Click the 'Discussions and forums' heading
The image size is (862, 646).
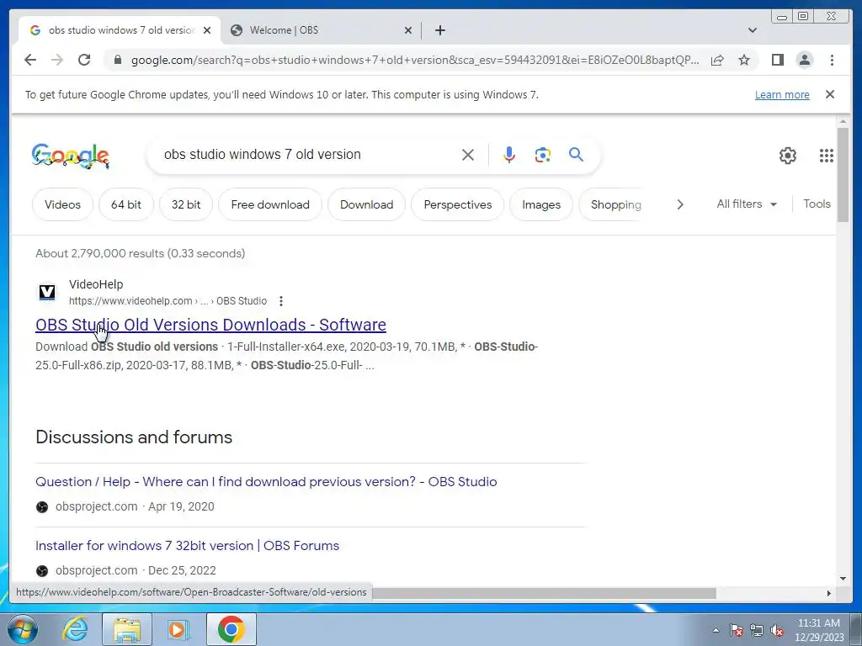[134, 437]
